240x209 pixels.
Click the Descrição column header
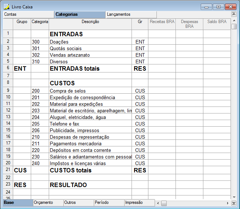pos(90,22)
